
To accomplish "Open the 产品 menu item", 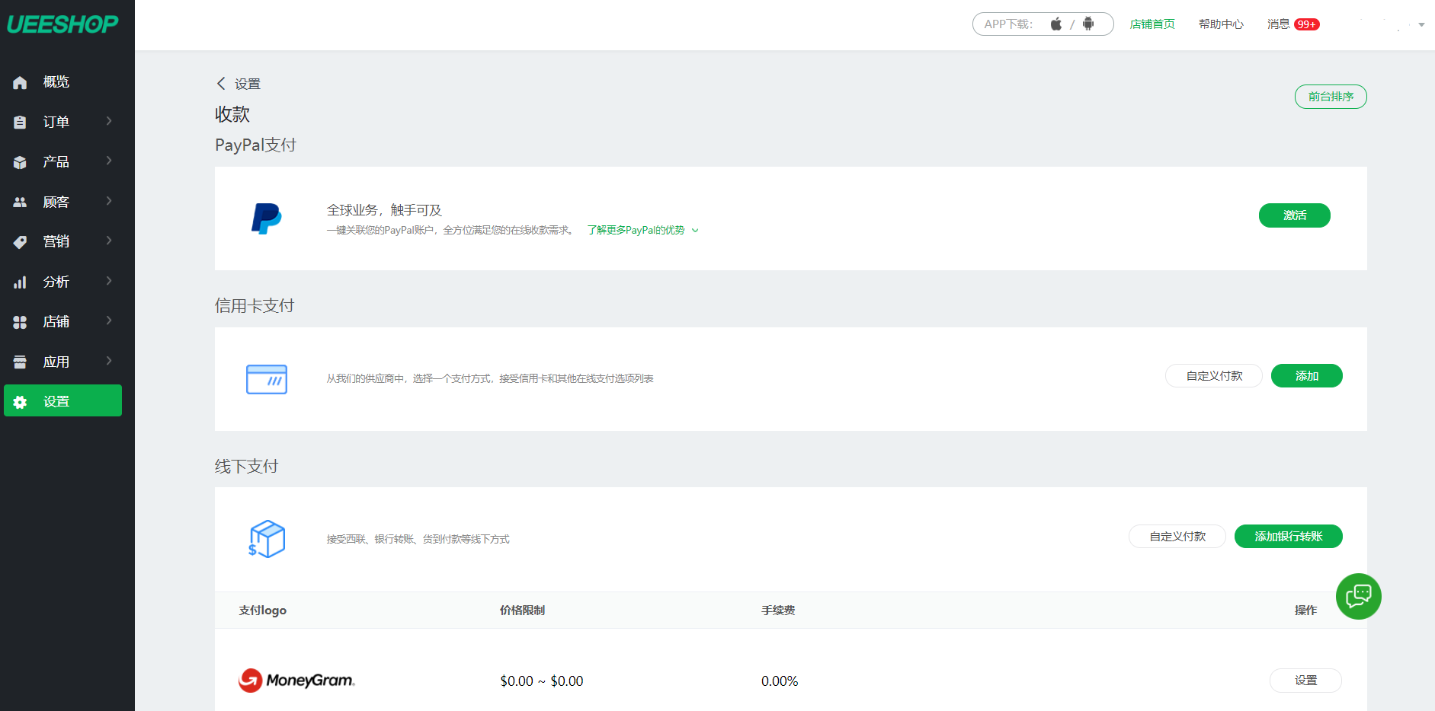I will click(62, 162).
